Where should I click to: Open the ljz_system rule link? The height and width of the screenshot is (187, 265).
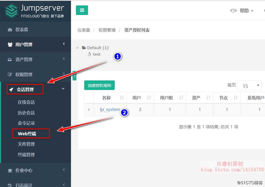[110, 109]
